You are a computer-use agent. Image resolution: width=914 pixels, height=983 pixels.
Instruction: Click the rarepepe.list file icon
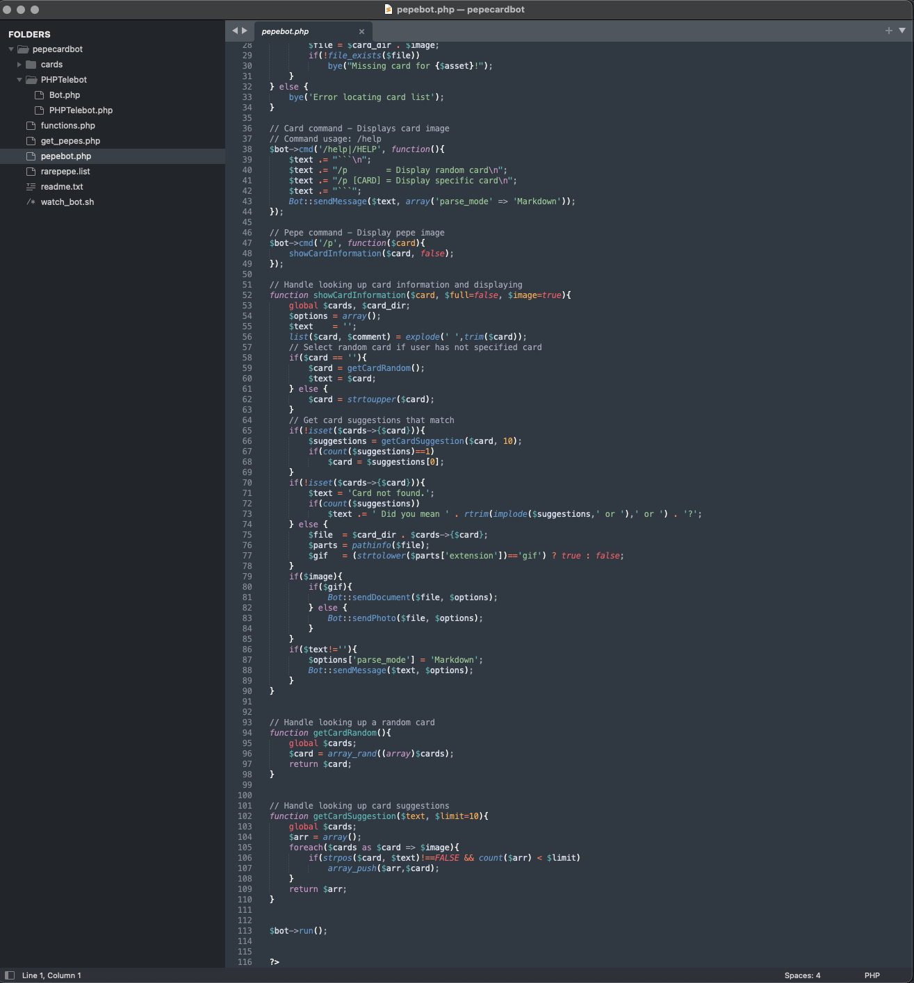[31, 172]
